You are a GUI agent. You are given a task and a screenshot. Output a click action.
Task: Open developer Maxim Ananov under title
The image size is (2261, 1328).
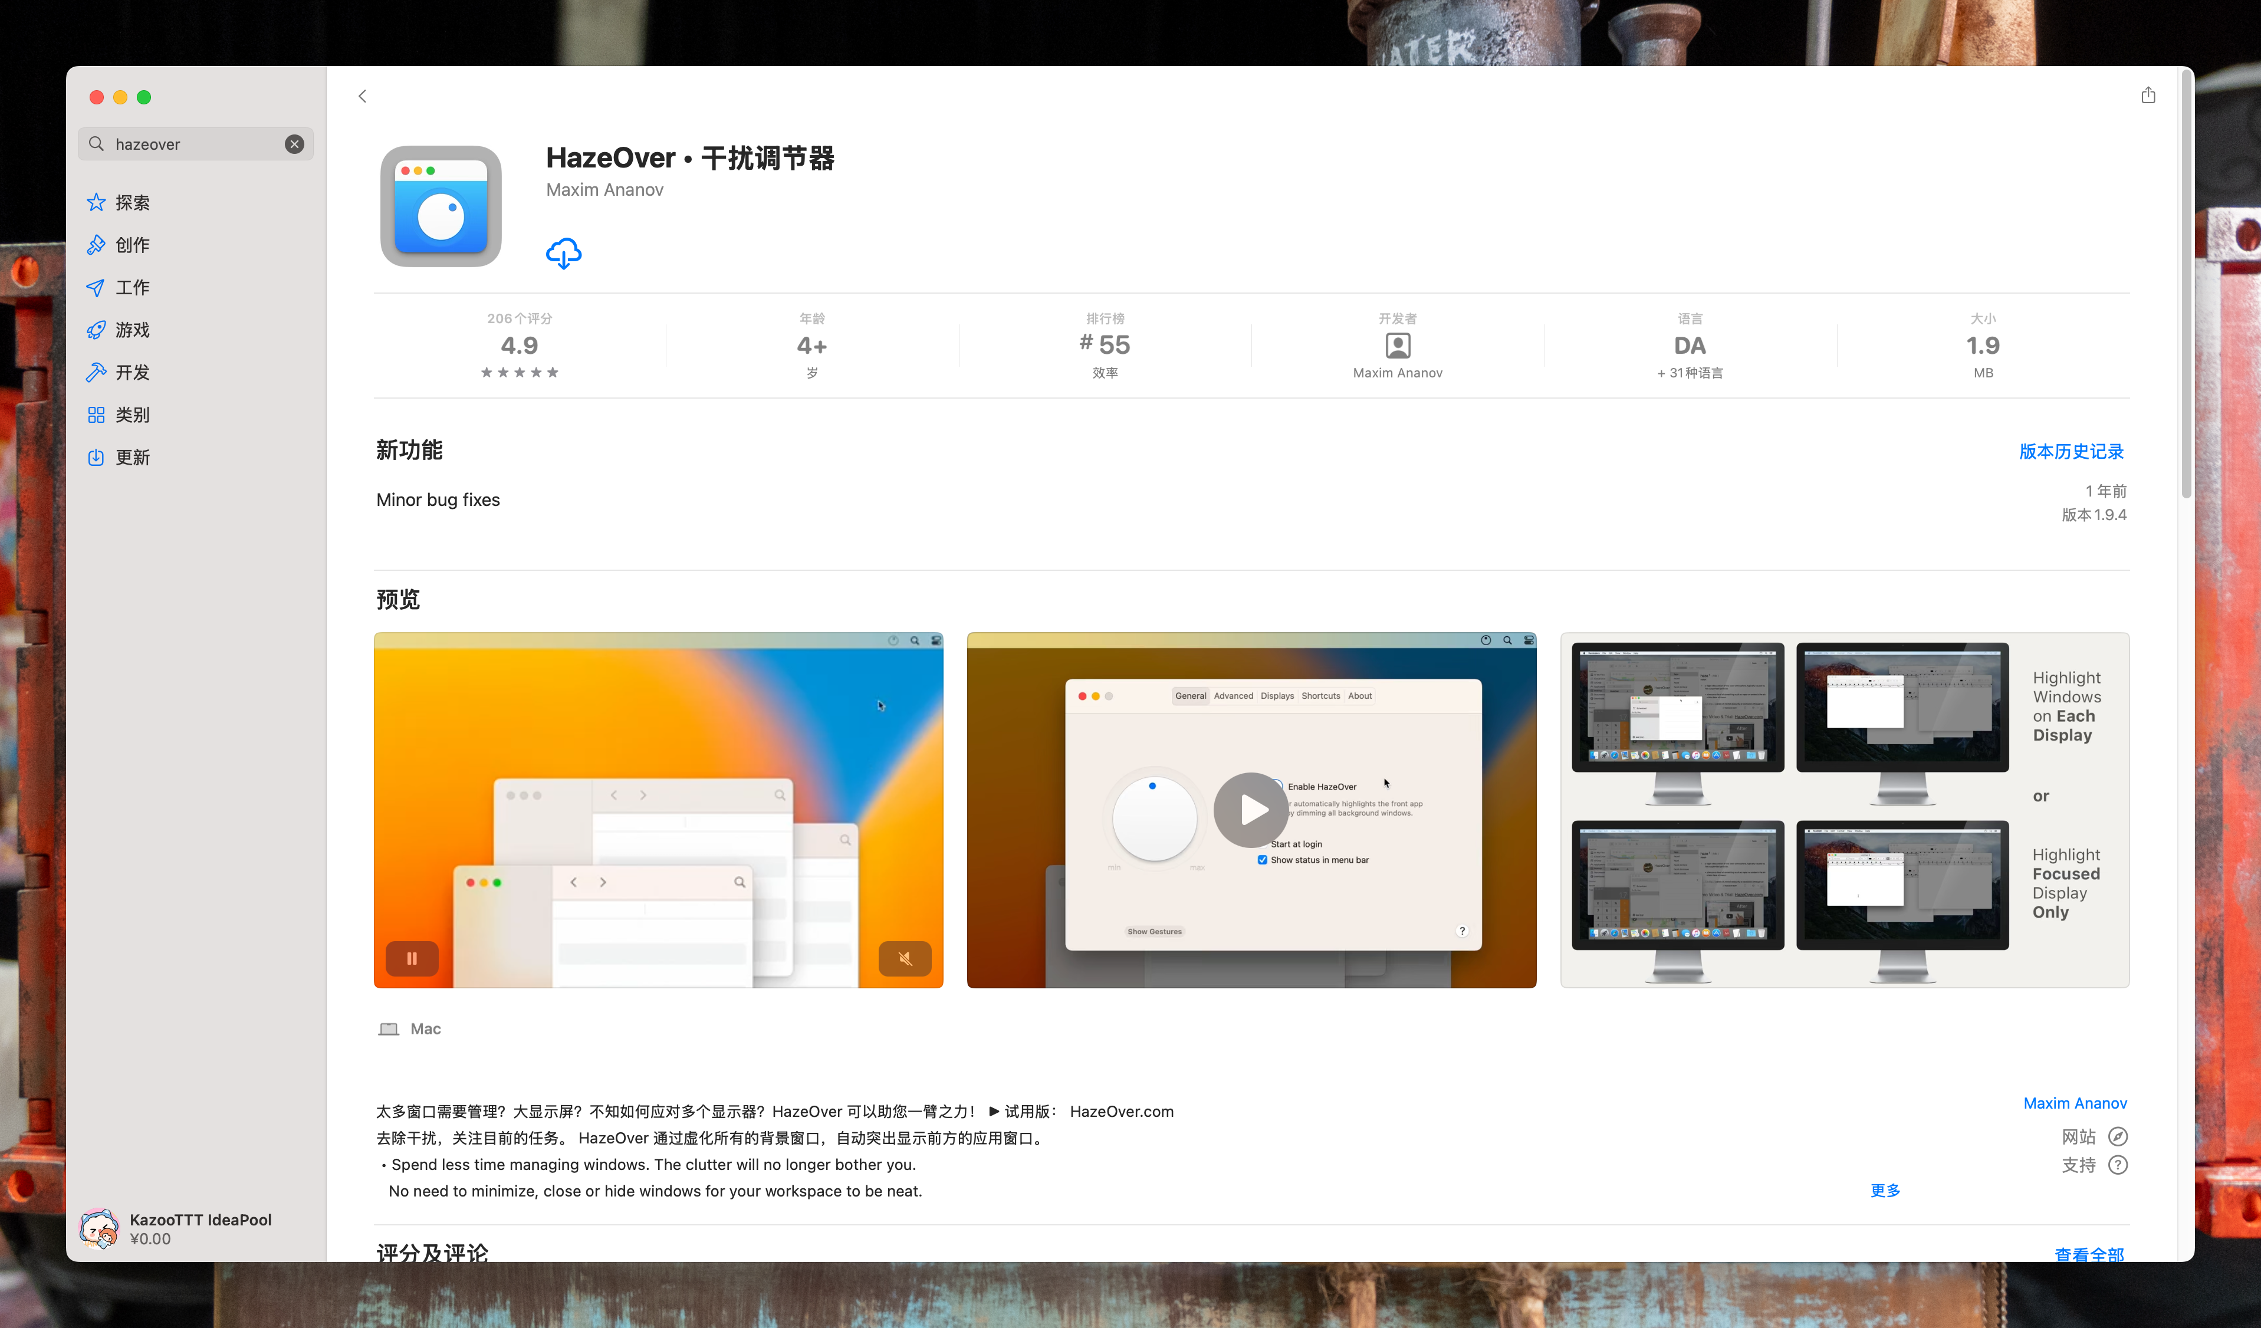[604, 190]
